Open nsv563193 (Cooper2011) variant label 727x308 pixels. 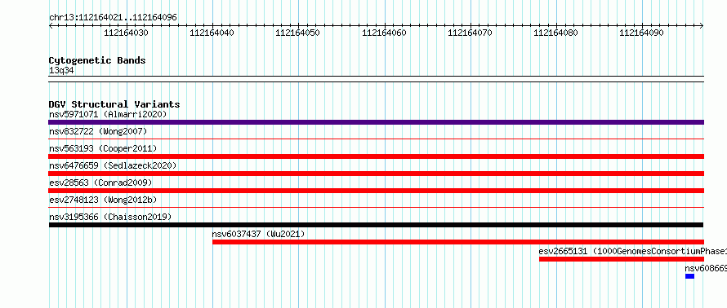103,148
